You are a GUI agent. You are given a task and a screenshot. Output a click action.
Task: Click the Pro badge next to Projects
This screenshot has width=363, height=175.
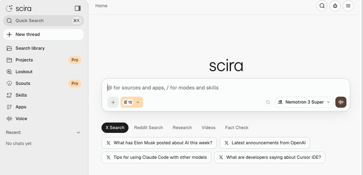pos(75,60)
